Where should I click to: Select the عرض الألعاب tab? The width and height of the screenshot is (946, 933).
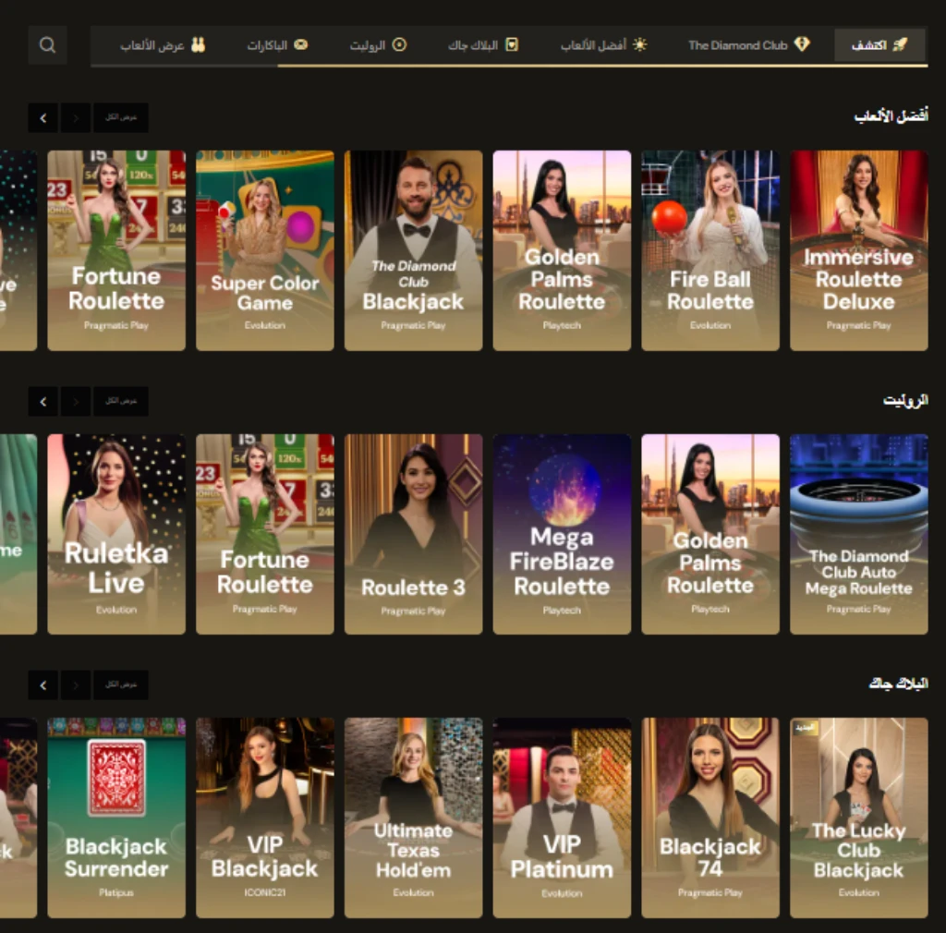[x=163, y=45]
